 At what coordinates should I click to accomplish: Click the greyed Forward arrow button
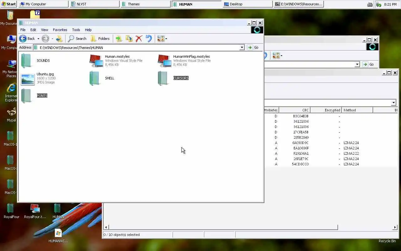pyautogui.click(x=45, y=39)
